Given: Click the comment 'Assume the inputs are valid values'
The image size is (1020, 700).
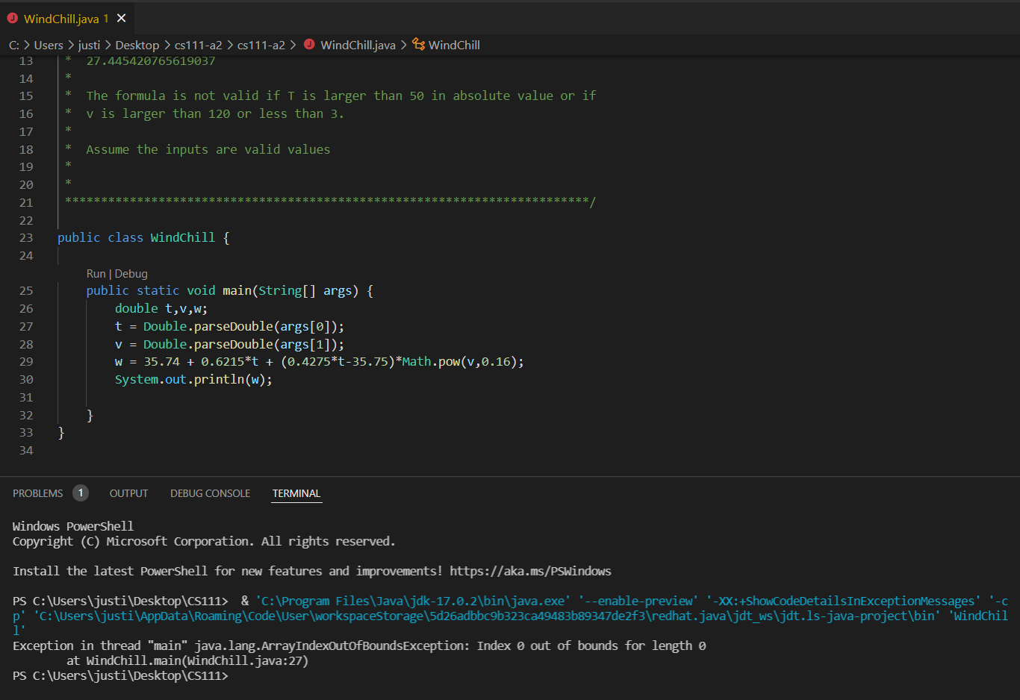Looking at the screenshot, I should tap(208, 149).
